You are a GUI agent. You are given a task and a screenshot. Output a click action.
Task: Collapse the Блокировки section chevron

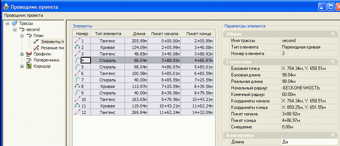(x=333, y=135)
